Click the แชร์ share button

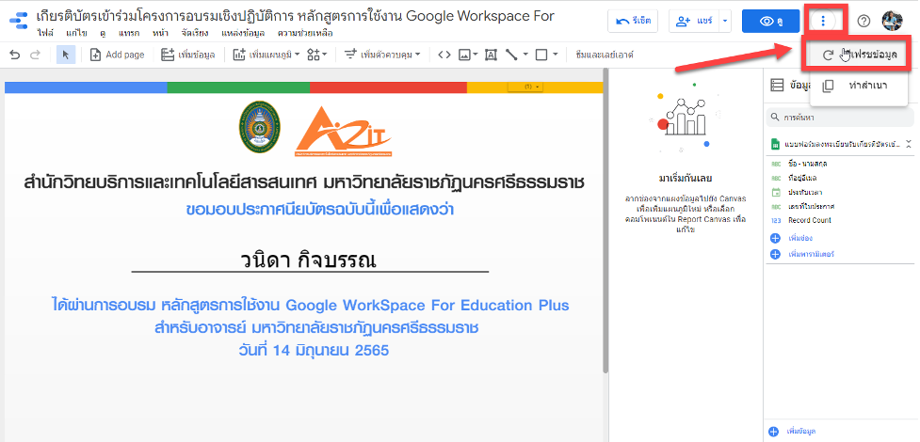[x=694, y=21]
